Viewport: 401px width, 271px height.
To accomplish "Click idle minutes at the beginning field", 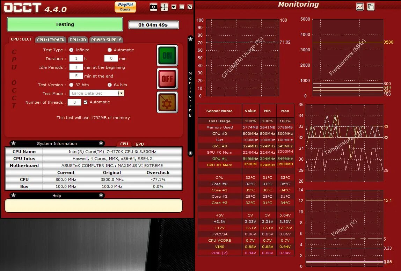I will pyautogui.click(x=76, y=67).
